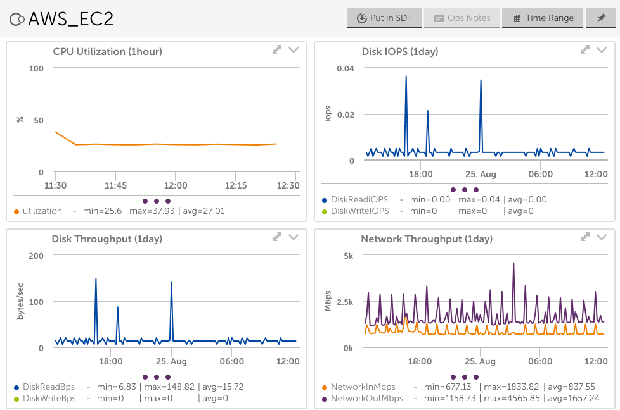Viewport: 620px width, 410px height.
Task: Toggle the DiskWriteIOPS legend series
Action: [360, 211]
